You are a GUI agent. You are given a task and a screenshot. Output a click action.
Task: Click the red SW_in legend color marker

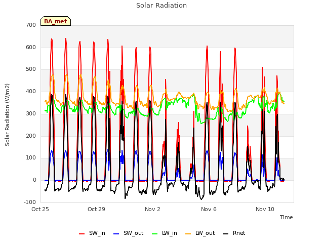pos(82,234)
